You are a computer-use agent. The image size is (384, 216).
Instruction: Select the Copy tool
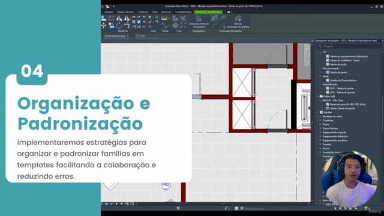[112, 25]
